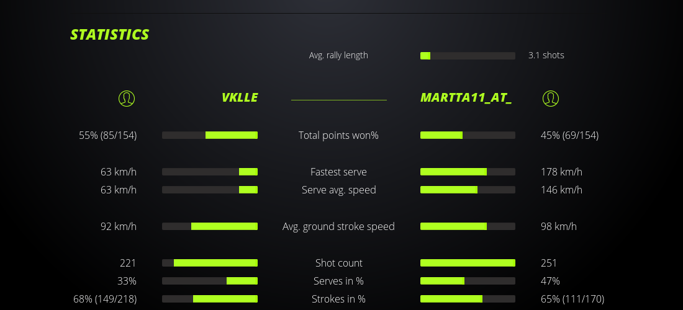Click the 3.1 shots value
683x310 pixels.
(546, 55)
